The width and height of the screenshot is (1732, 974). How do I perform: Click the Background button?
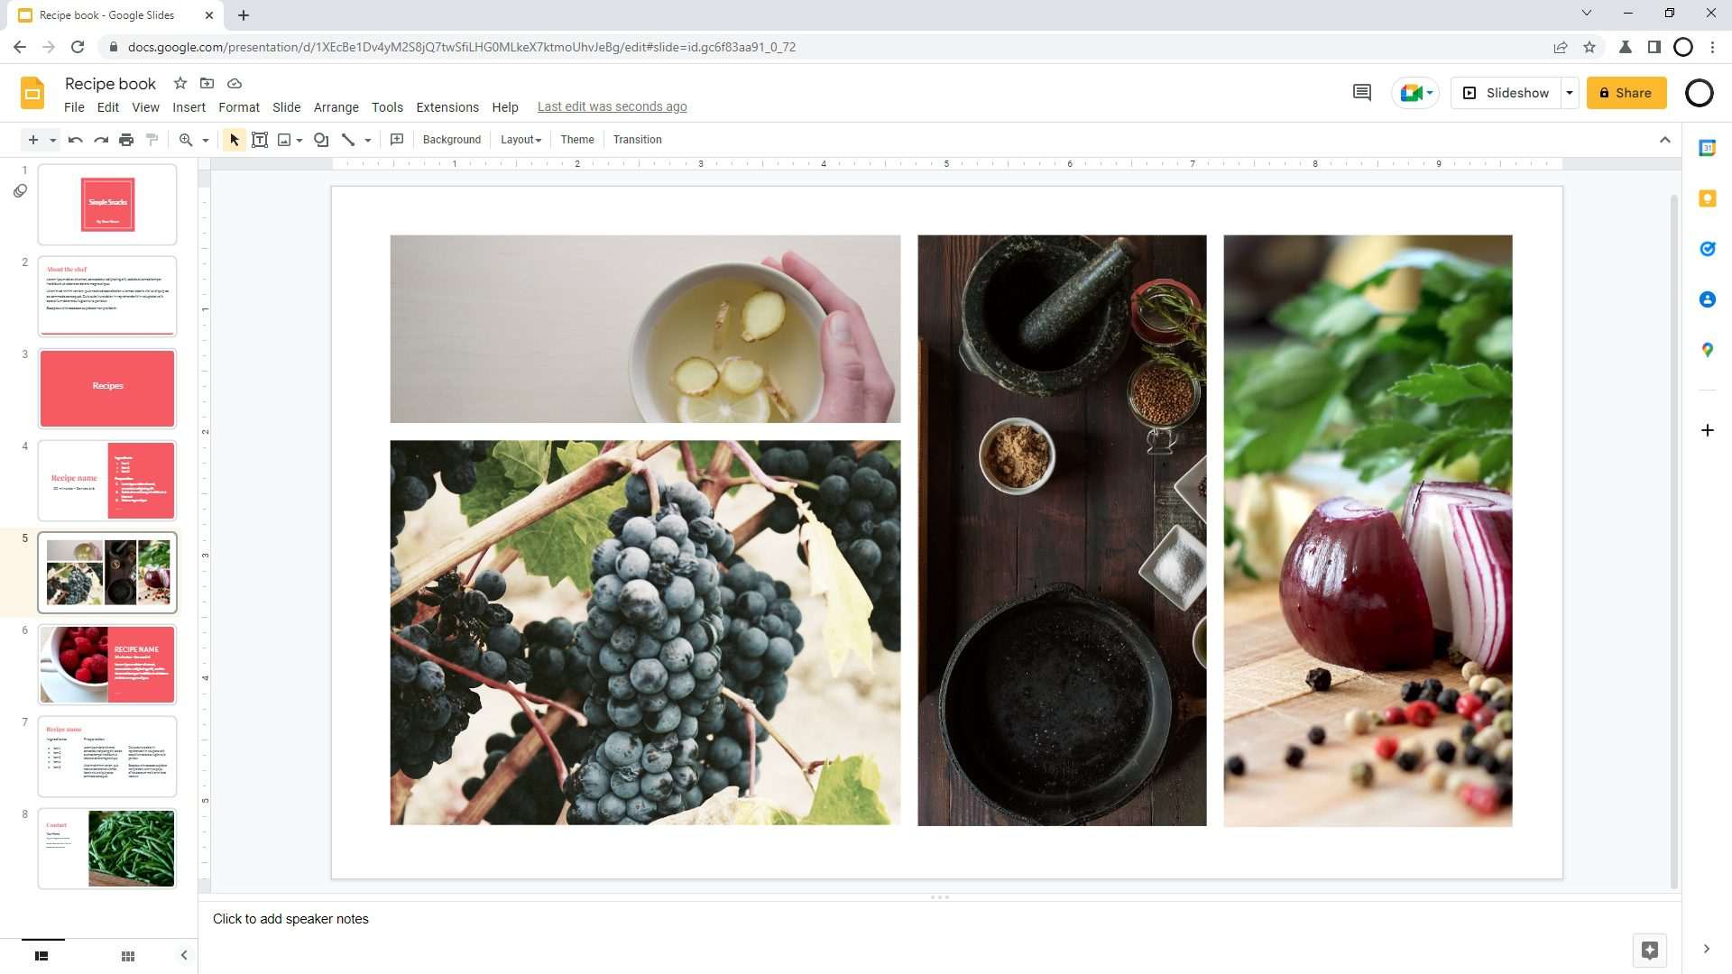coord(451,139)
